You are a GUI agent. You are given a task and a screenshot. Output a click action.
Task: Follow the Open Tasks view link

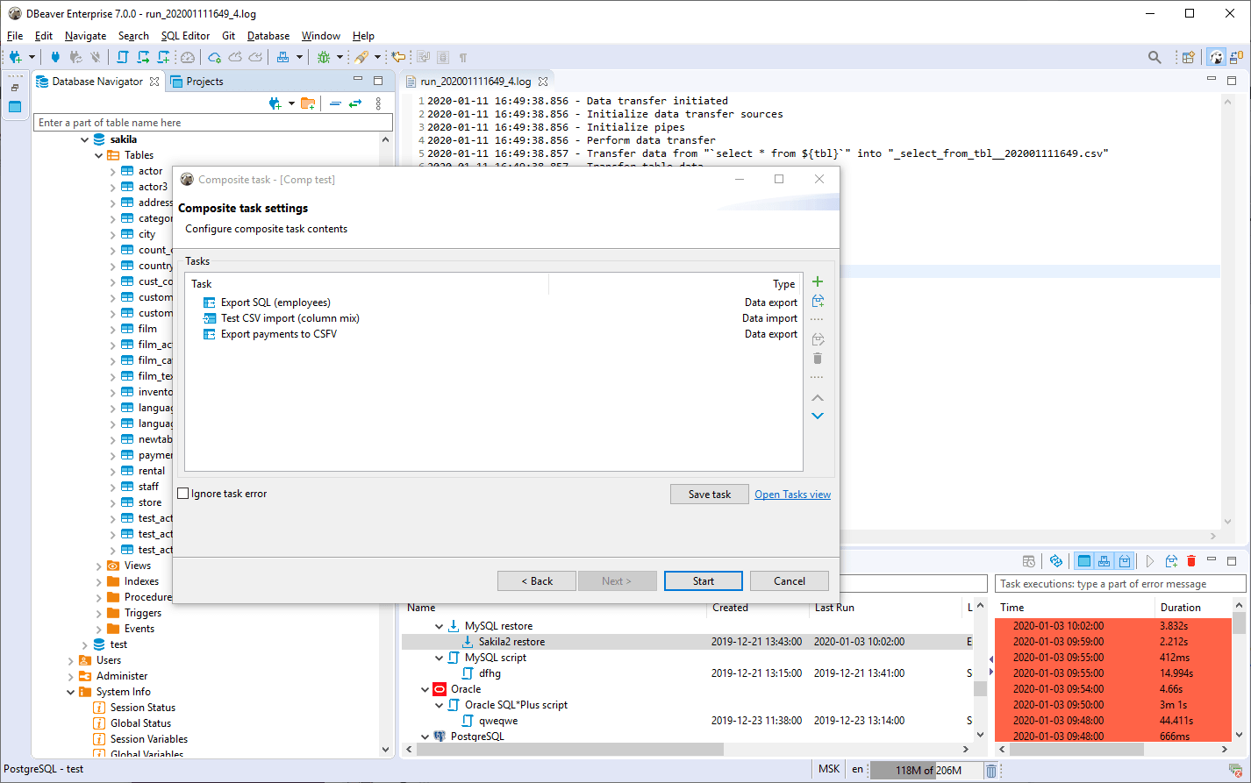tap(792, 495)
